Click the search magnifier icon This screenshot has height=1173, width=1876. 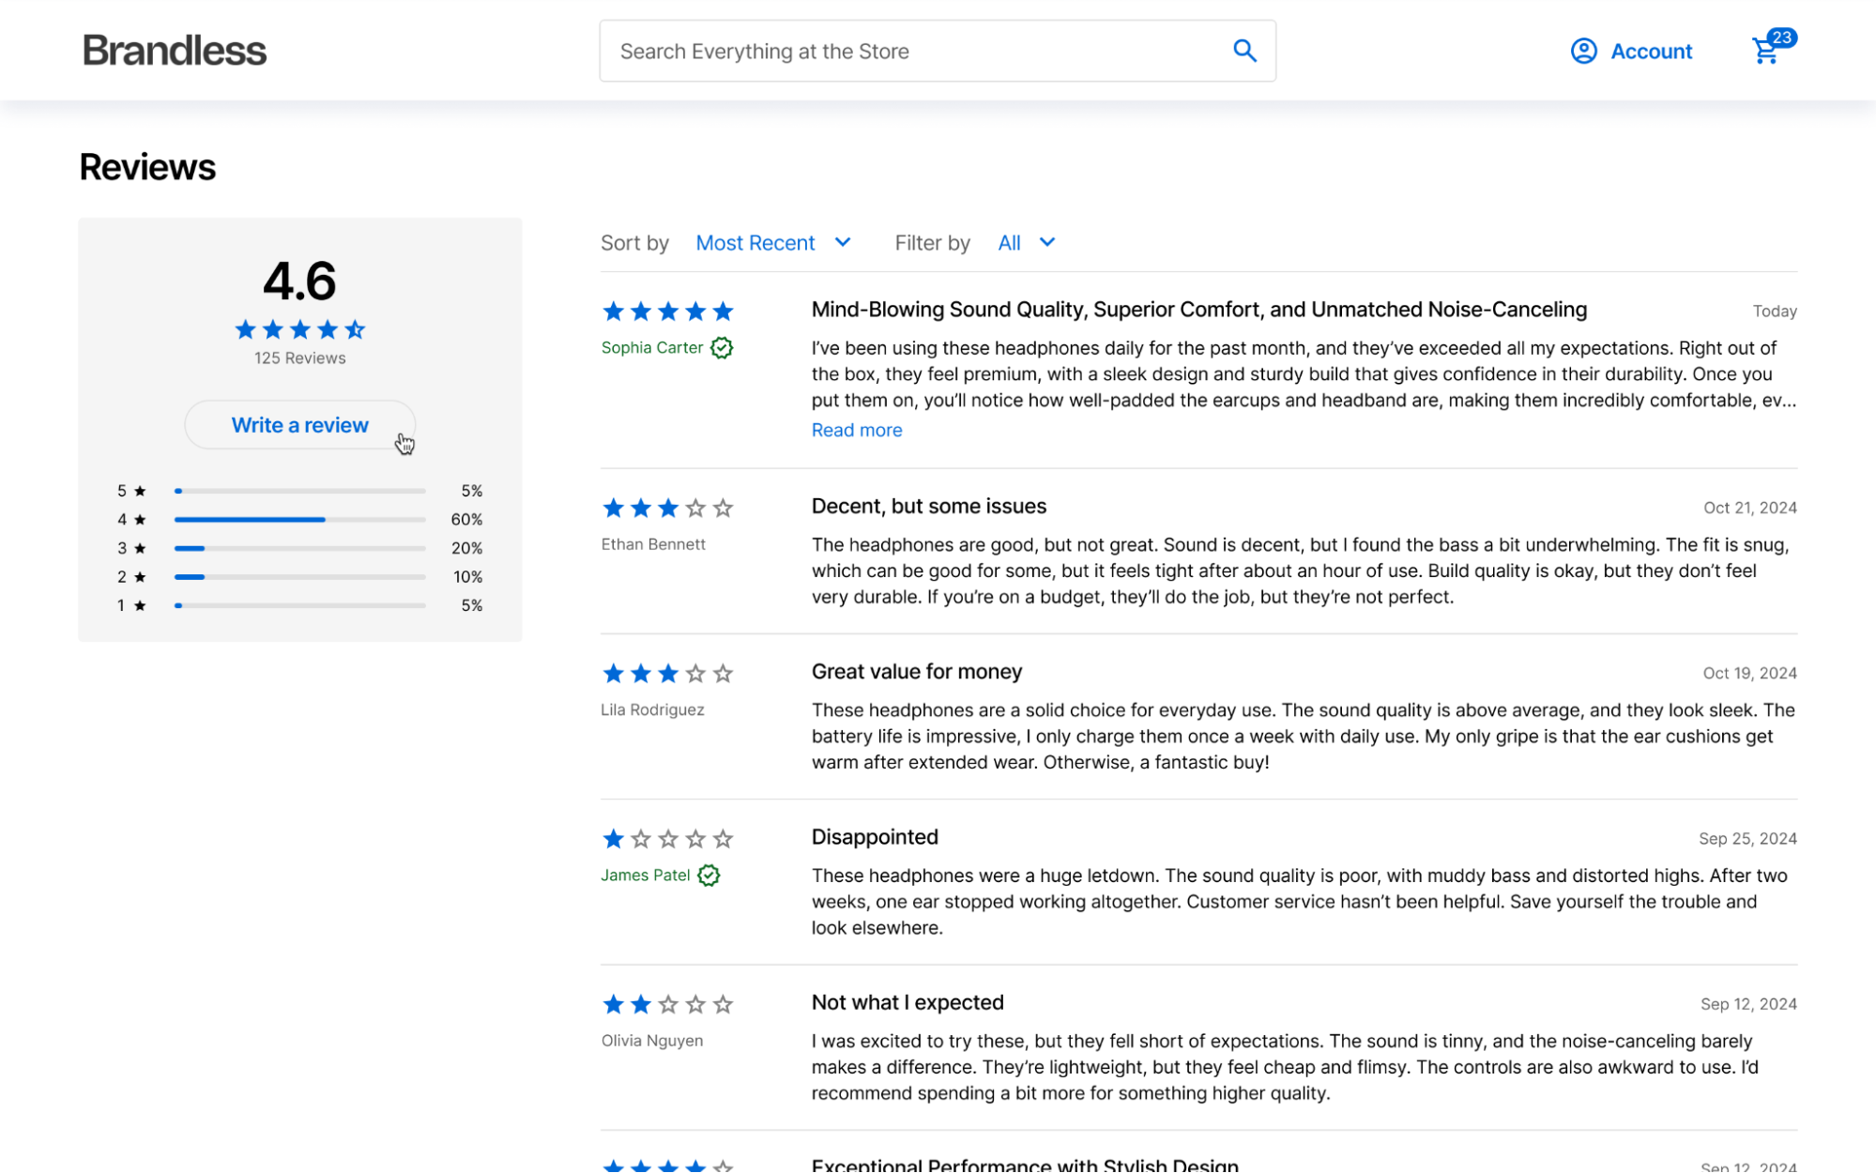point(1244,51)
